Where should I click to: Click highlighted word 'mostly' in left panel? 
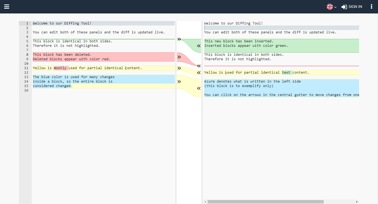pyautogui.click(x=60, y=68)
